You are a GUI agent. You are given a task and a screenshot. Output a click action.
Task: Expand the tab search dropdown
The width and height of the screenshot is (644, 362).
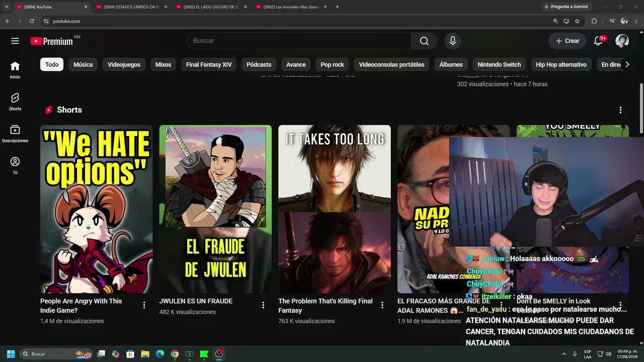pos(7,7)
